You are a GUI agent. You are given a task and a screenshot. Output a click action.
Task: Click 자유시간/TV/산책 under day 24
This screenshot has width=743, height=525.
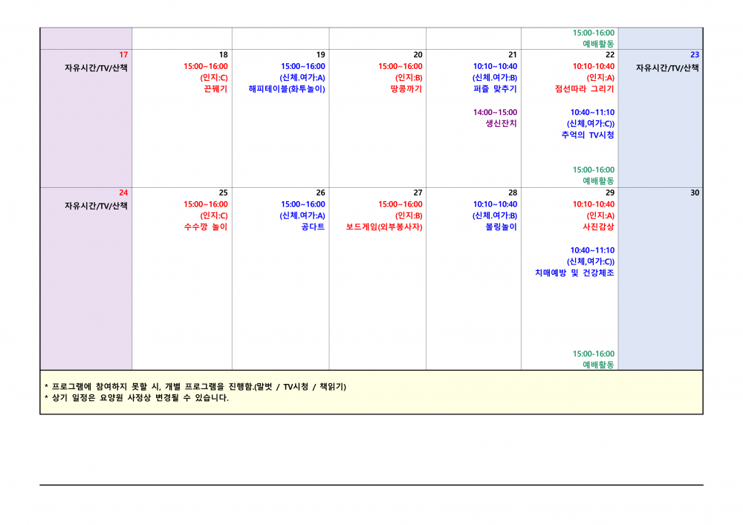point(96,206)
